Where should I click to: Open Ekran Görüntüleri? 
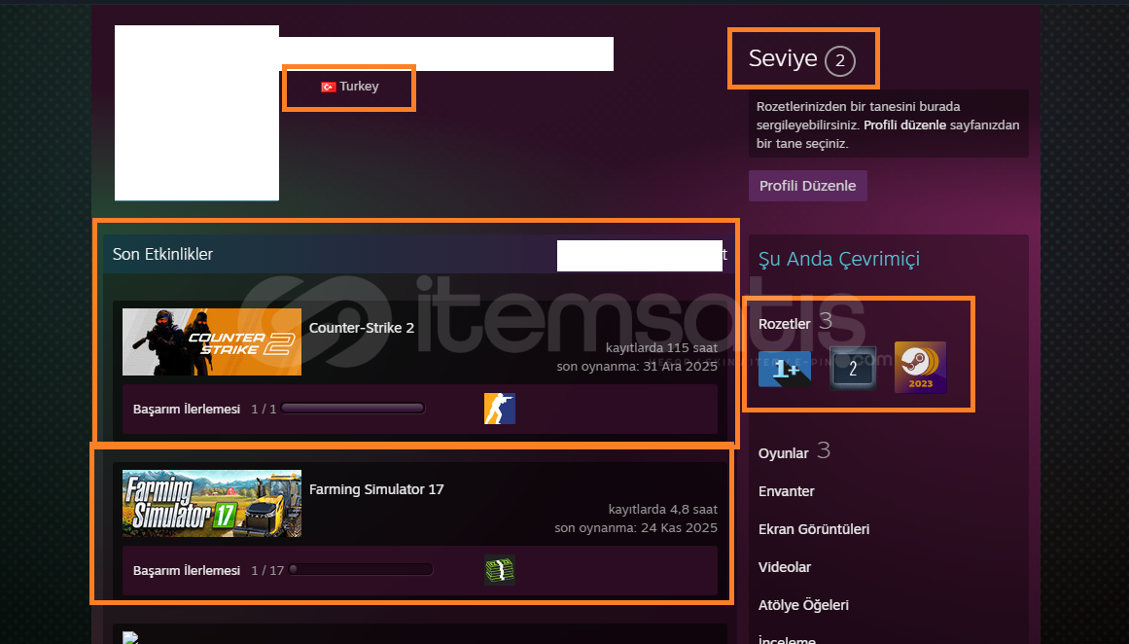coord(814,529)
